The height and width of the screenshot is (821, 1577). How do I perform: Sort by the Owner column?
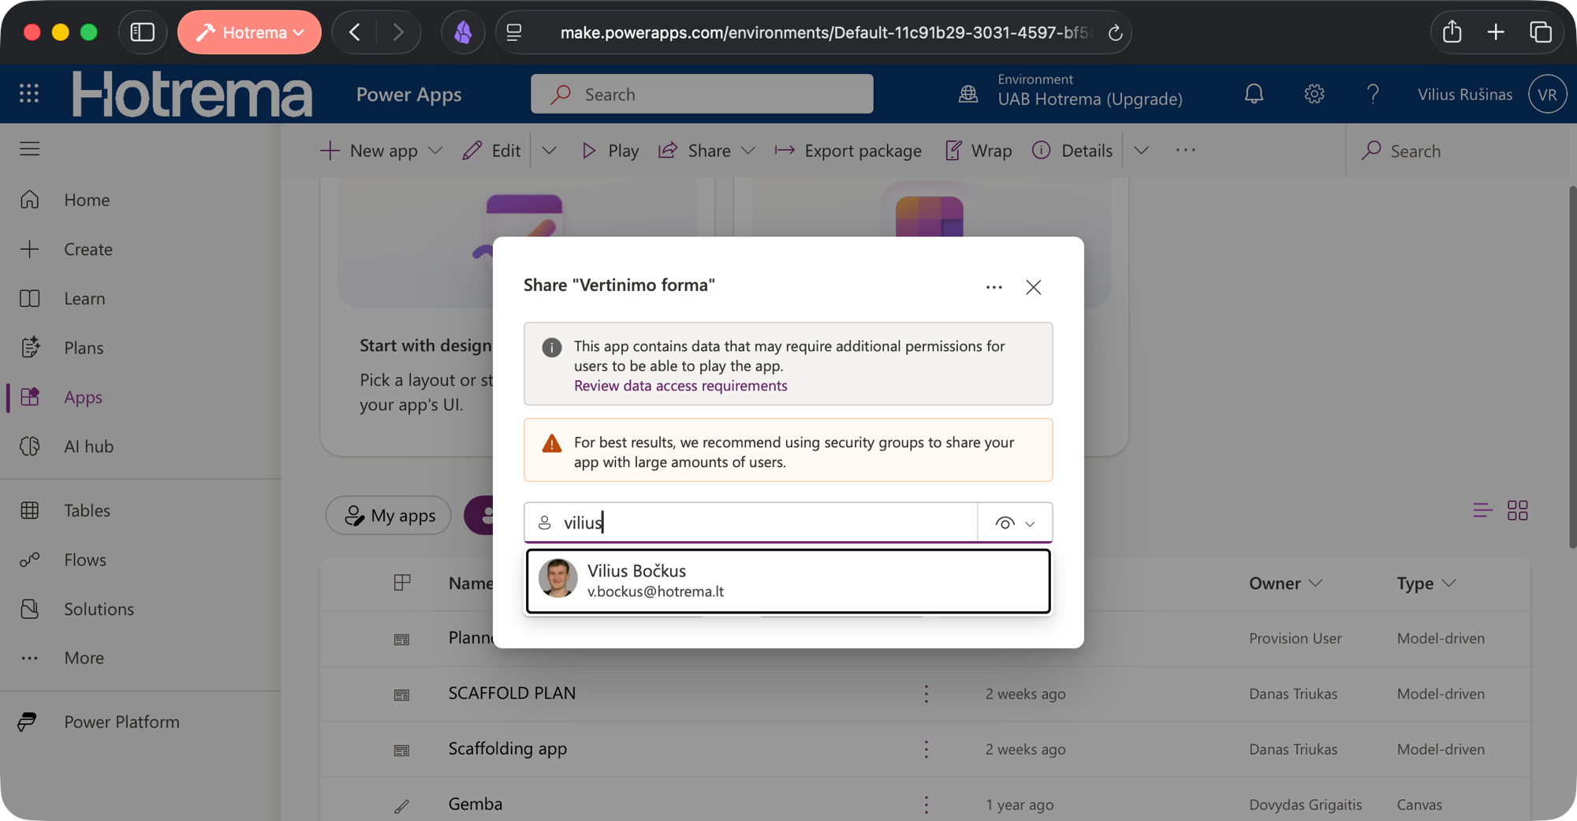[x=1285, y=584]
